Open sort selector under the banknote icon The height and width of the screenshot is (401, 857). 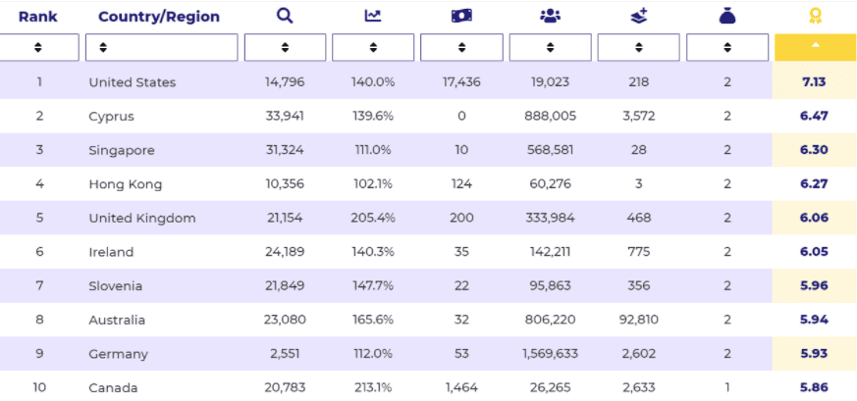pyautogui.click(x=461, y=47)
